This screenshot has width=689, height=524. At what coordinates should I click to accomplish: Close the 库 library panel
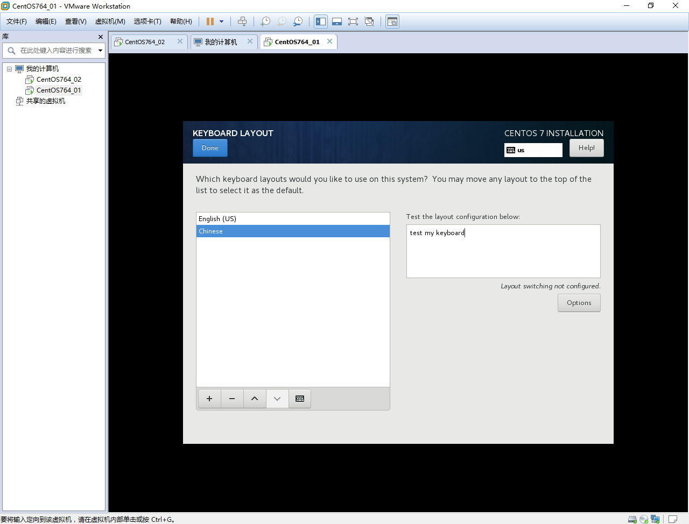[101, 37]
